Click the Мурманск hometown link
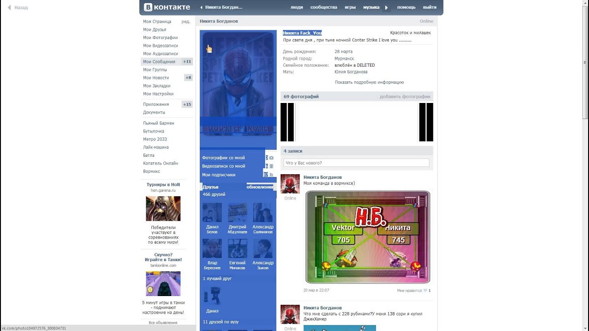 [x=345, y=59]
